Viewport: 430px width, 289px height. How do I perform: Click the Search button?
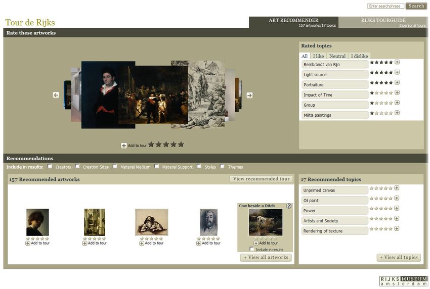[416, 6]
